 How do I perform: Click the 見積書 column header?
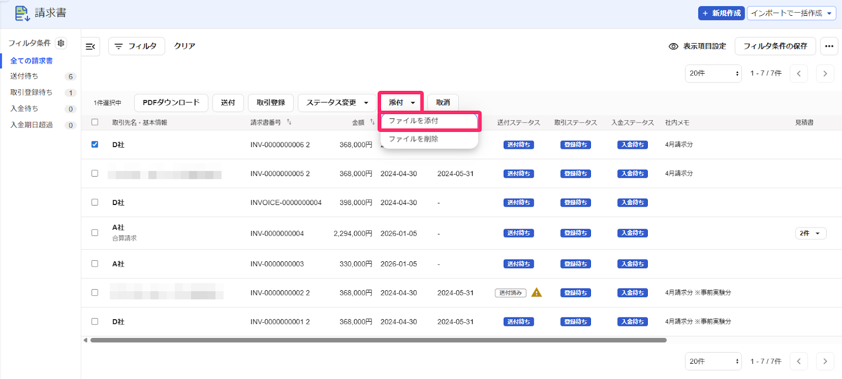804,122
